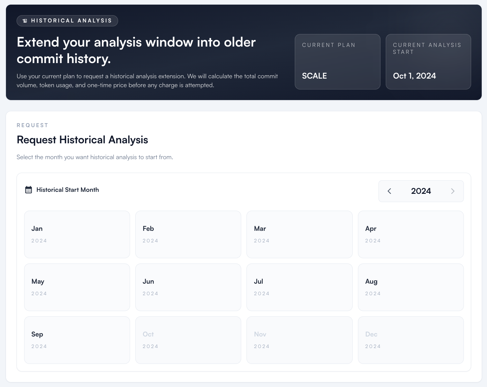487x387 pixels.
Task: Choose May 2024 month card
Action: tap(77, 287)
